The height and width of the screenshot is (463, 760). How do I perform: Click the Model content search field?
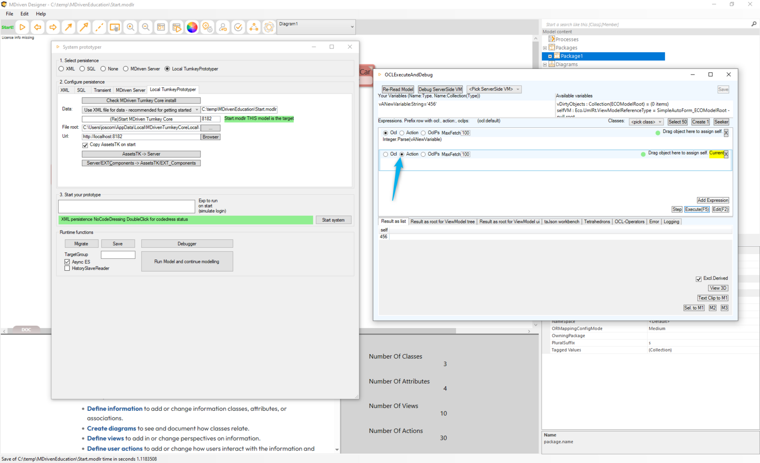[646, 24]
